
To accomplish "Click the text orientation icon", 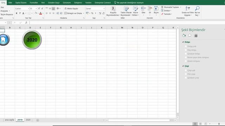I will (58, 8).
